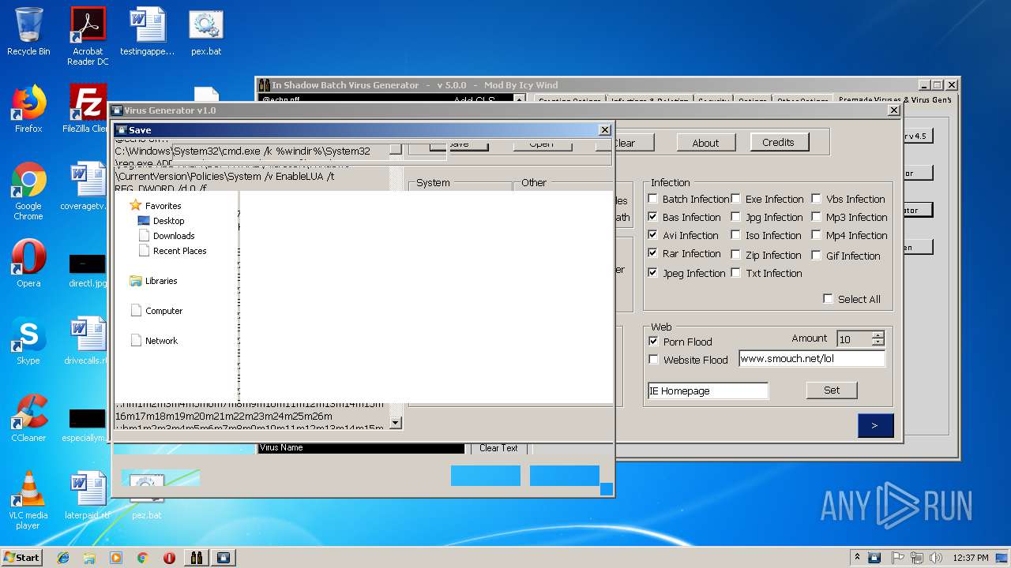The width and height of the screenshot is (1011, 568).
Task: Uncheck Avi Infection checkbox
Action: tap(652, 234)
